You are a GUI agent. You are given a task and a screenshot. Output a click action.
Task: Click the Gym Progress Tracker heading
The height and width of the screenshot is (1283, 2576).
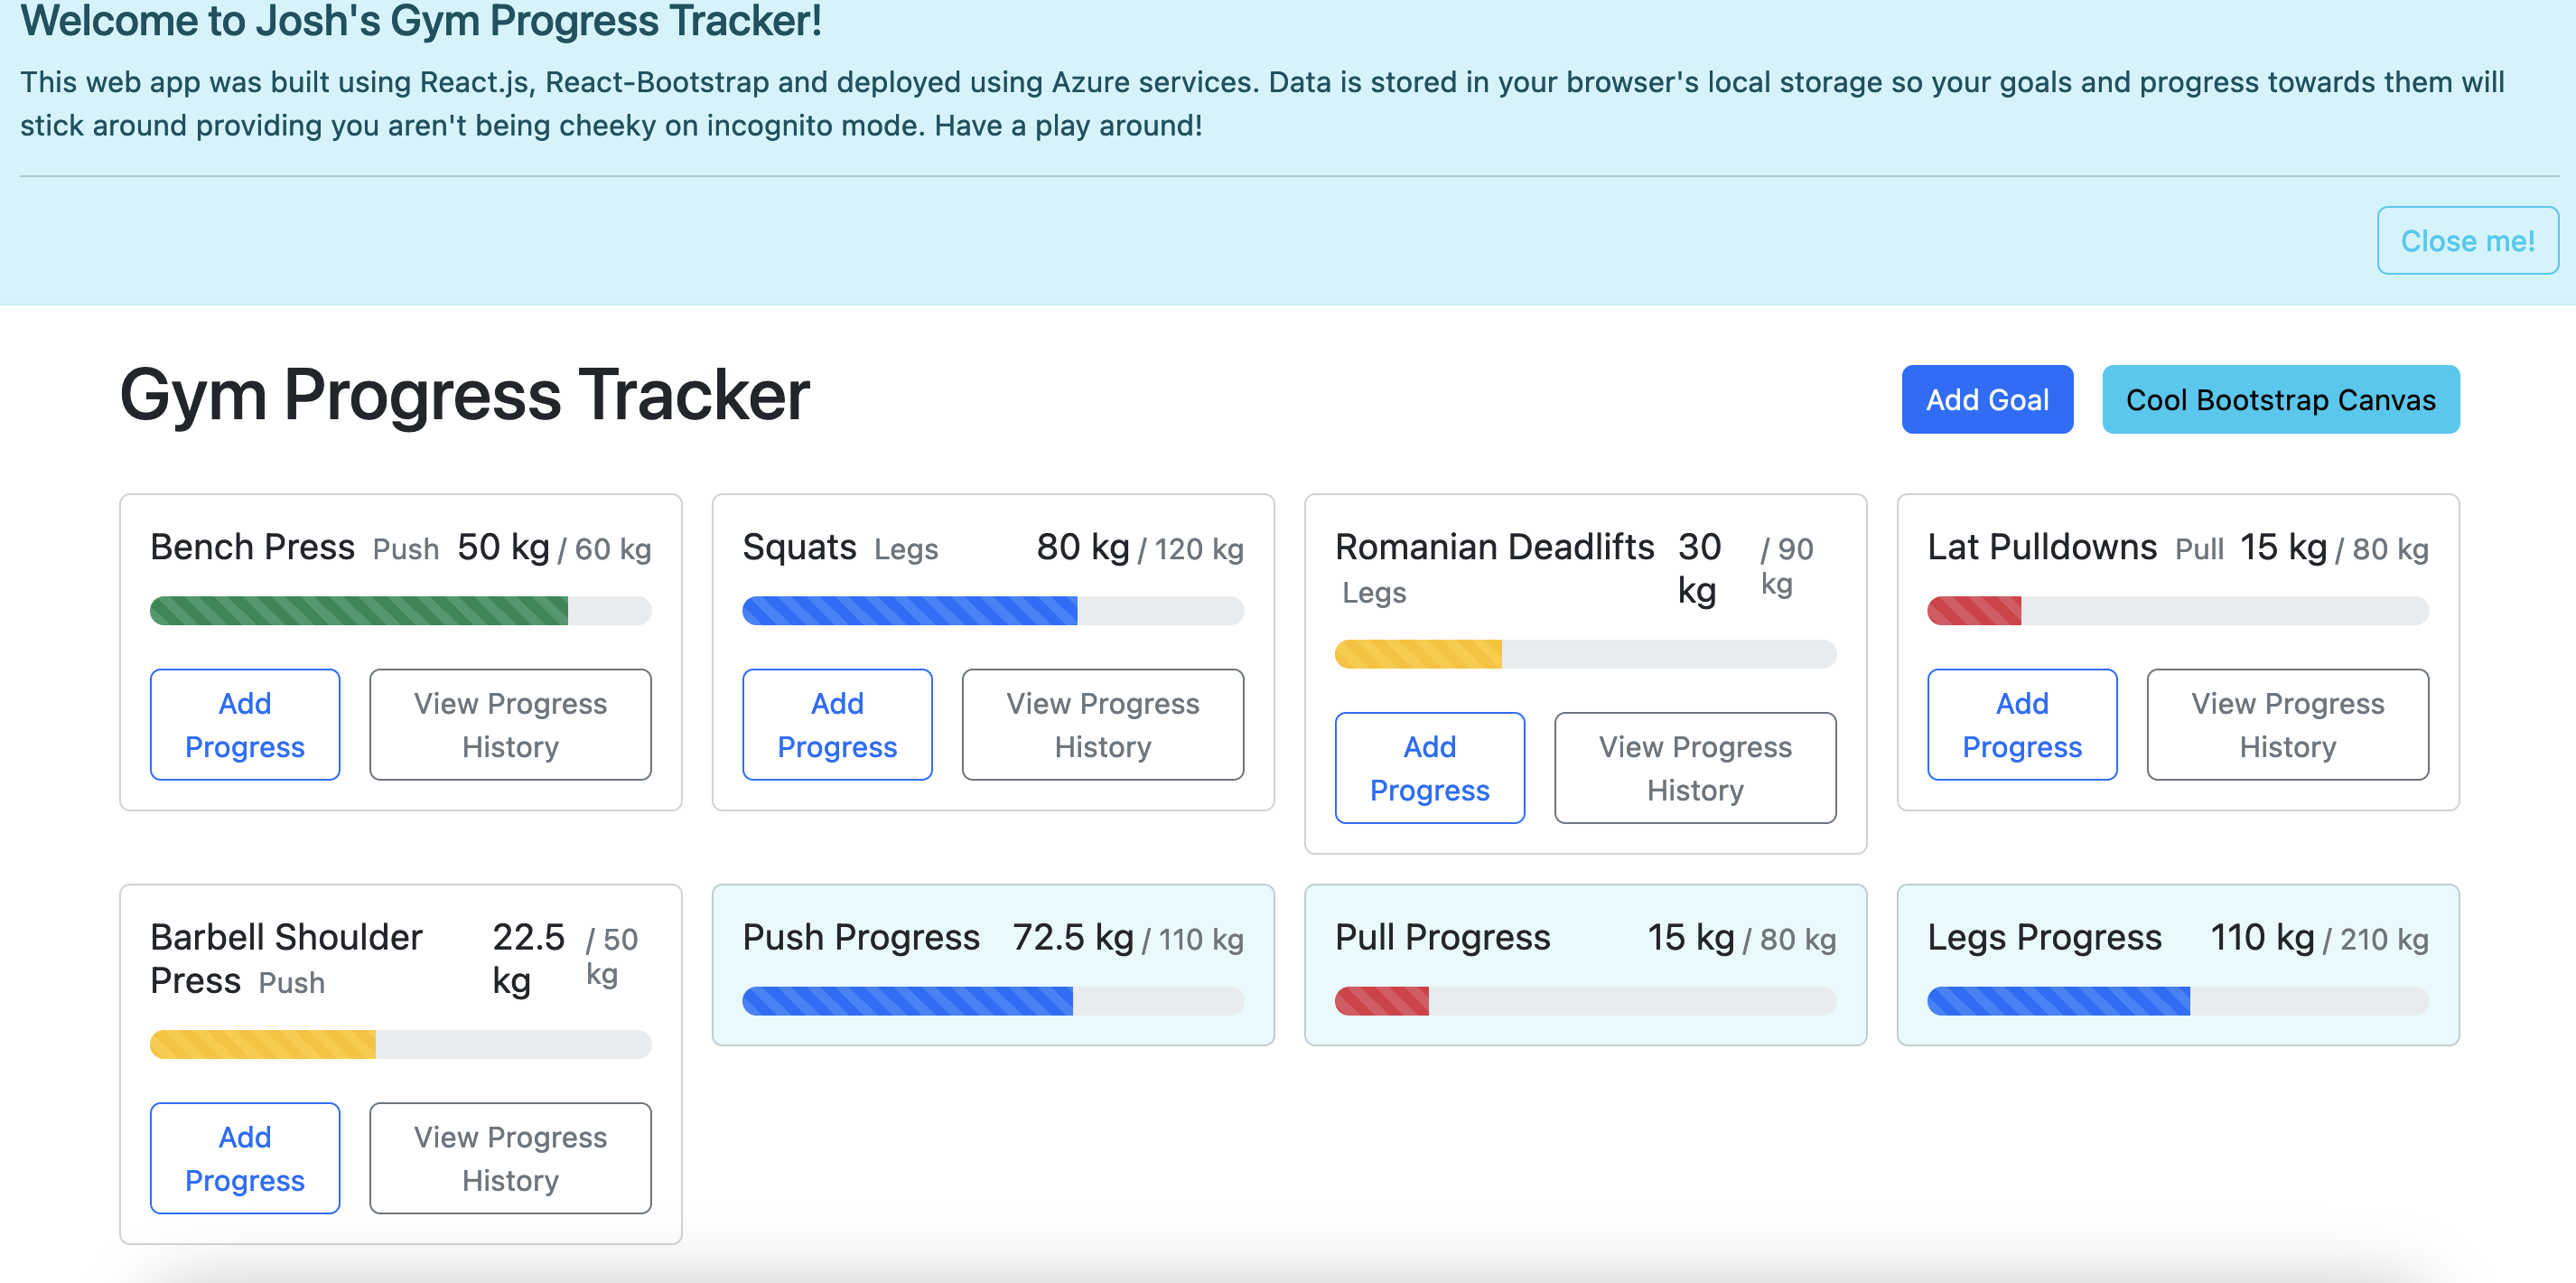tap(464, 395)
